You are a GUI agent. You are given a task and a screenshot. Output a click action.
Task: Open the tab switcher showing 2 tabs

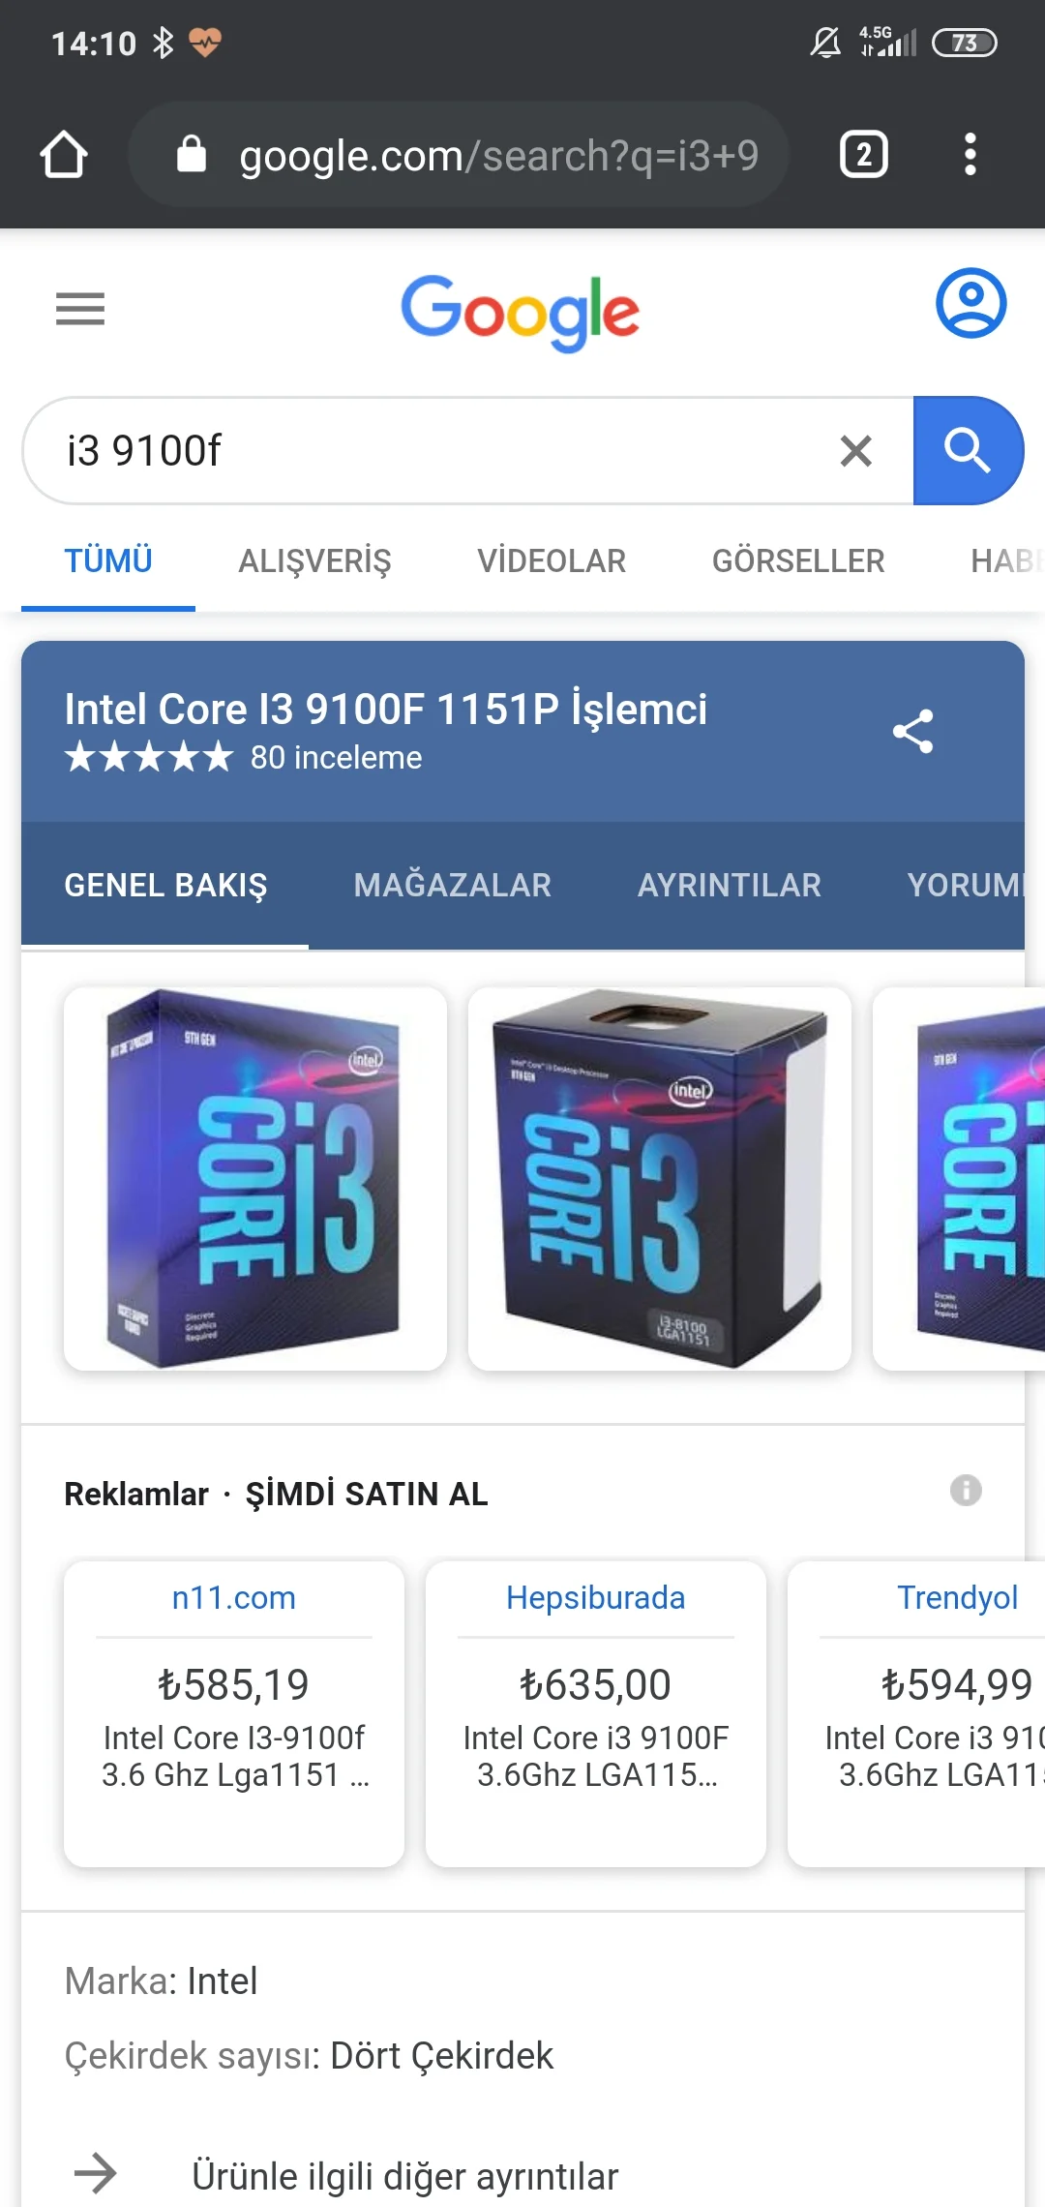point(864,155)
